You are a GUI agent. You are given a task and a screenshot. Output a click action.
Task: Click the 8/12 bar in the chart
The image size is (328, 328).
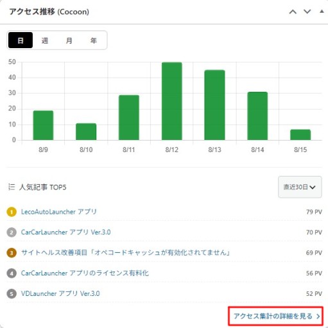(x=172, y=101)
